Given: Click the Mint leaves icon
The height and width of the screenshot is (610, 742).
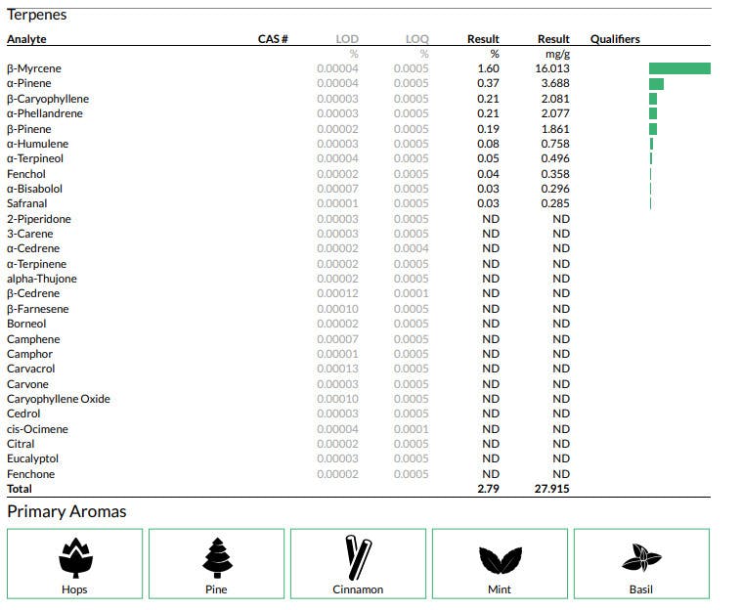Looking at the screenshot, I should tap(500, 558).
